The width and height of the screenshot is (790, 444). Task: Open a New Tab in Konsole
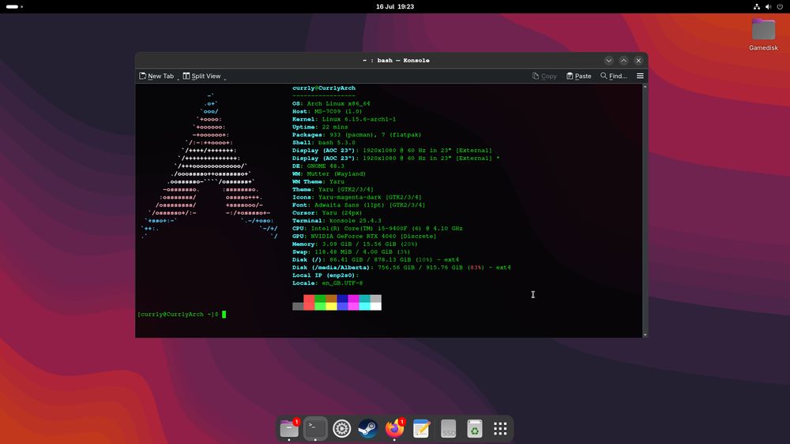pos(156,76)
